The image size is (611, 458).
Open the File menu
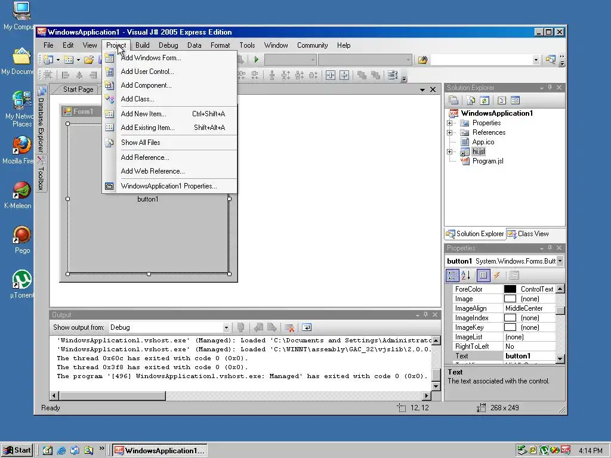coord(48,45)
